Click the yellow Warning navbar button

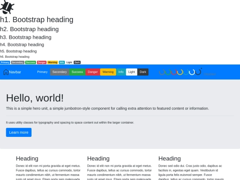[108, 72]
